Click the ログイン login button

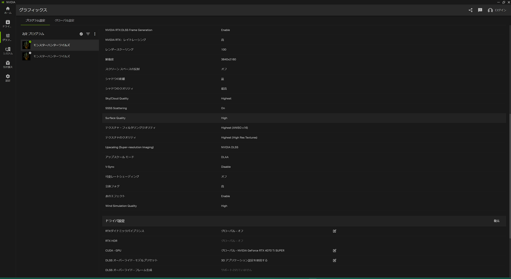497,10
